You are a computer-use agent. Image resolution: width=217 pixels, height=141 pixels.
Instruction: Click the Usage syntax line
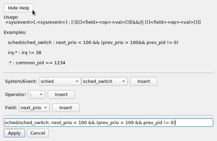tap(103, 22)
